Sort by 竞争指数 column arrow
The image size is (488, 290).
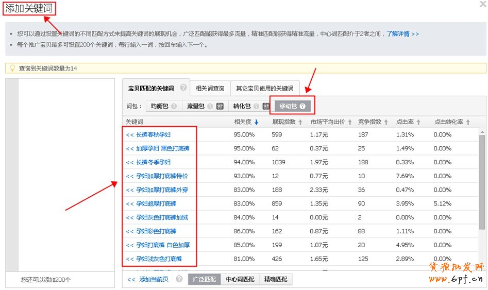(386, 122)
